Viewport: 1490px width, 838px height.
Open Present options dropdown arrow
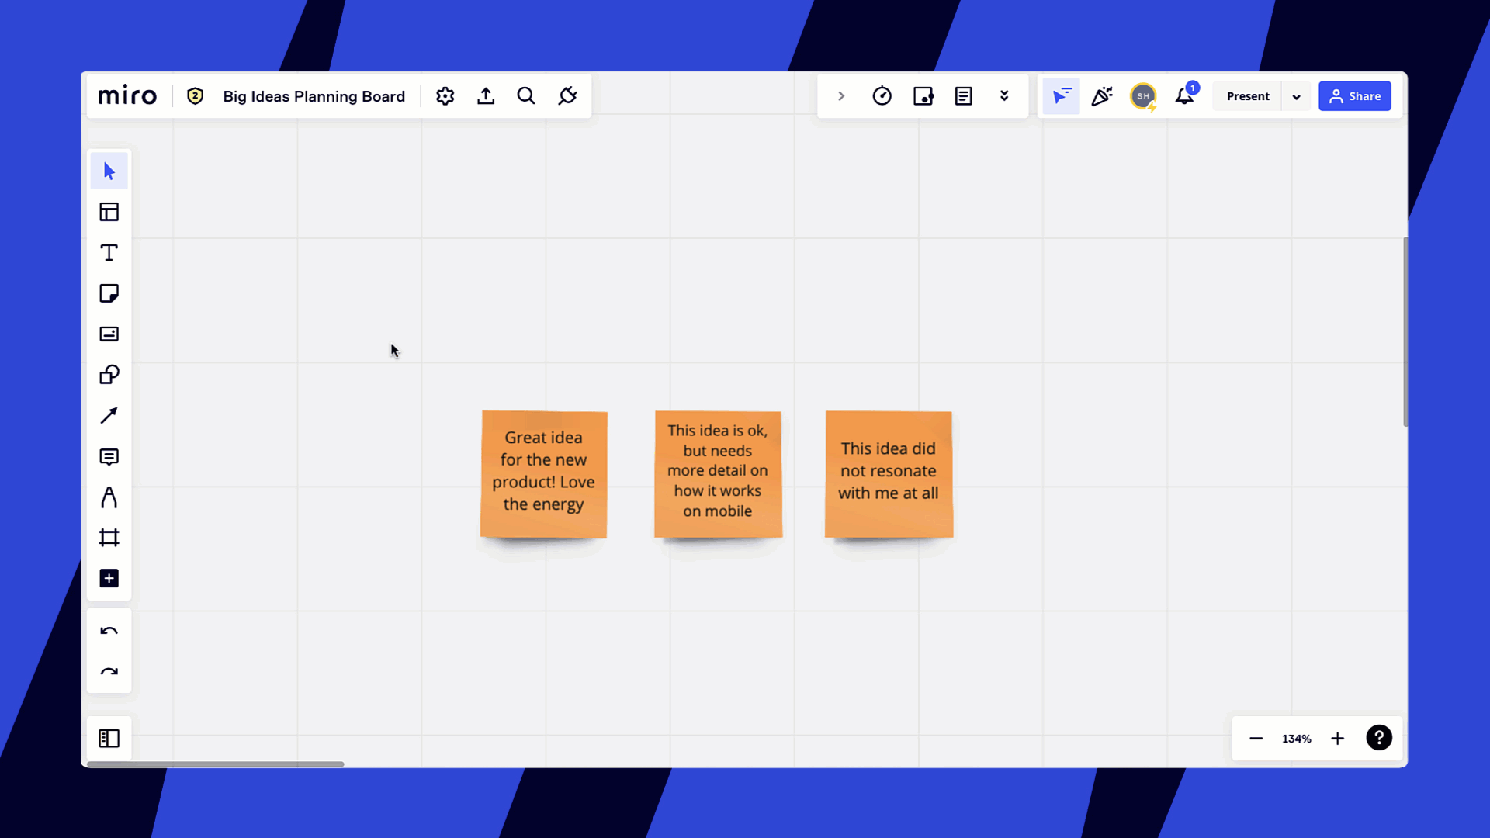pyautogui.click(x=1296, y=97)
